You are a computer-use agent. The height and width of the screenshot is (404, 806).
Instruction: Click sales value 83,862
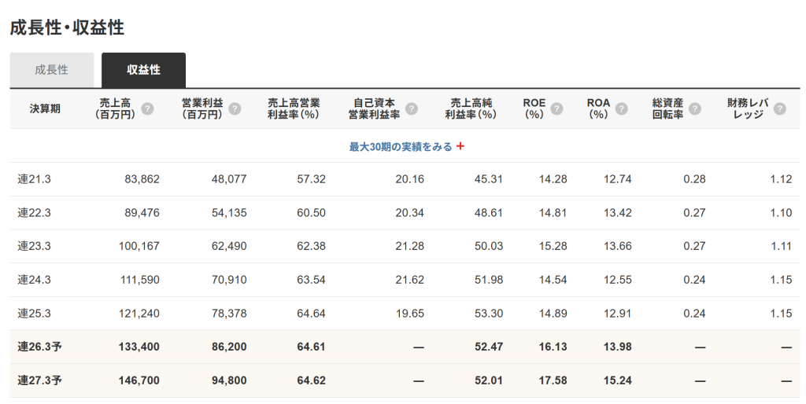(142, 179)
